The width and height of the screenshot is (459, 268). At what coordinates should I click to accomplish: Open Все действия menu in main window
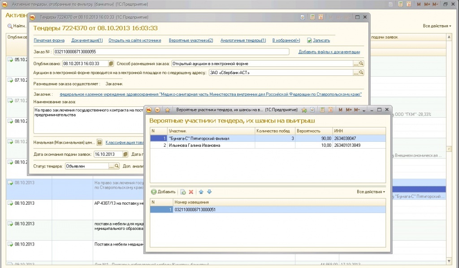437,26
